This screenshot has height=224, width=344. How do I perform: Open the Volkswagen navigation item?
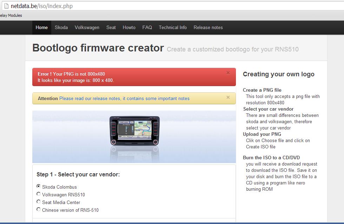click(x=87, y=27)
